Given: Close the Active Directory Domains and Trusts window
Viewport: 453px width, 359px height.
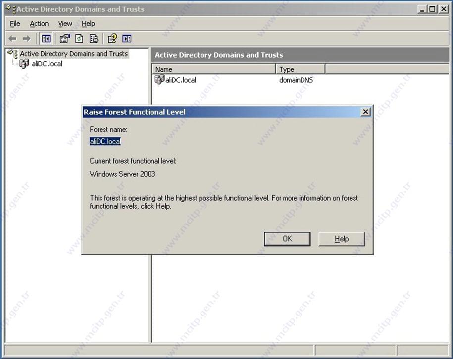Looking at the screenshot, I should (x=444, y=9).
